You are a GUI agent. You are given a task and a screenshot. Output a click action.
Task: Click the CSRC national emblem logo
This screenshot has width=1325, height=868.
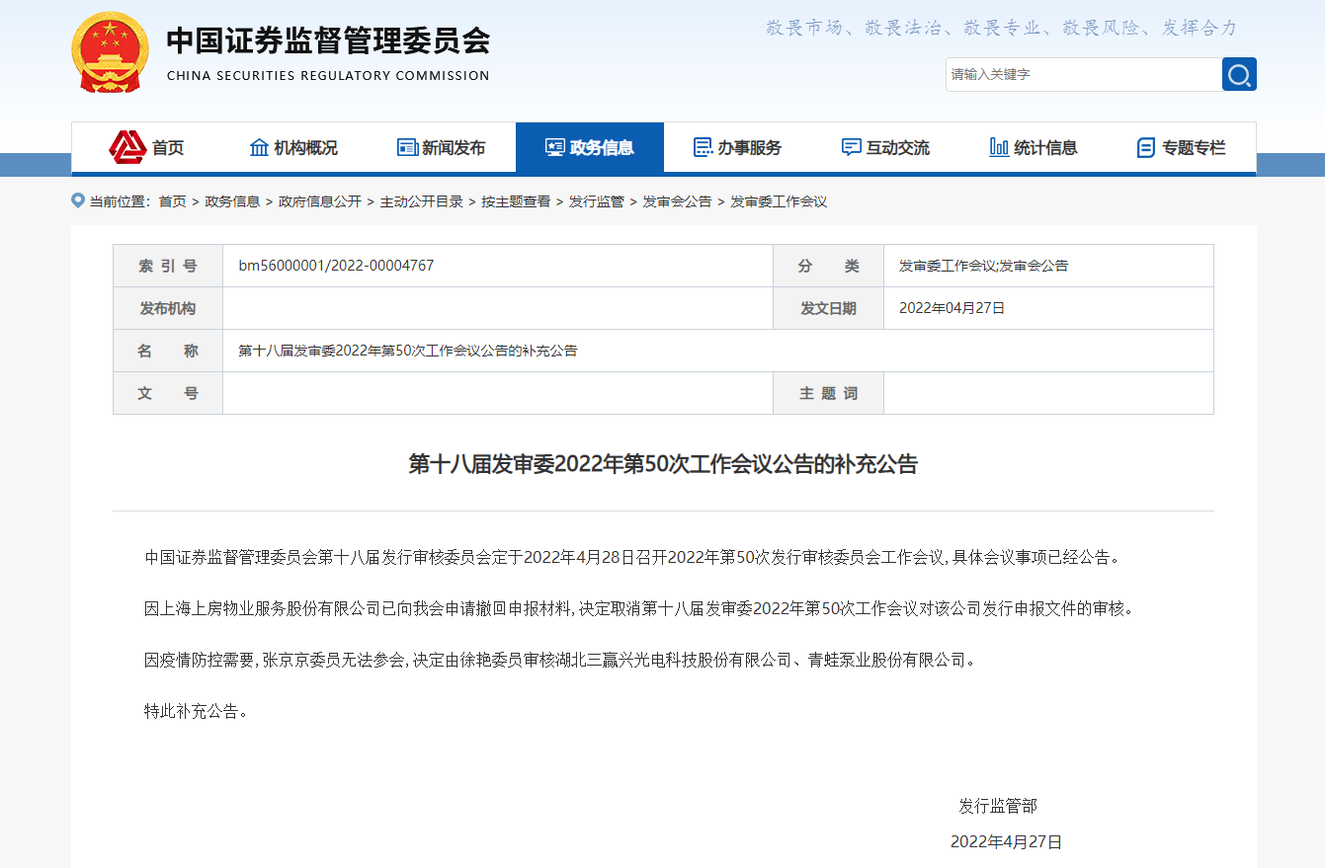pos(111,53)
